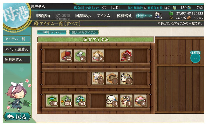The height and width of the screenshot is (126, 207).
Task: Select the instant construction torch item 884
Action: tap(66, 101)
